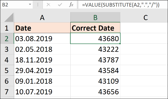Image resolution: width=168 pixels, height=99 pixels.
Task: Click the fill handle of cell B2
Action: [120, 43]
